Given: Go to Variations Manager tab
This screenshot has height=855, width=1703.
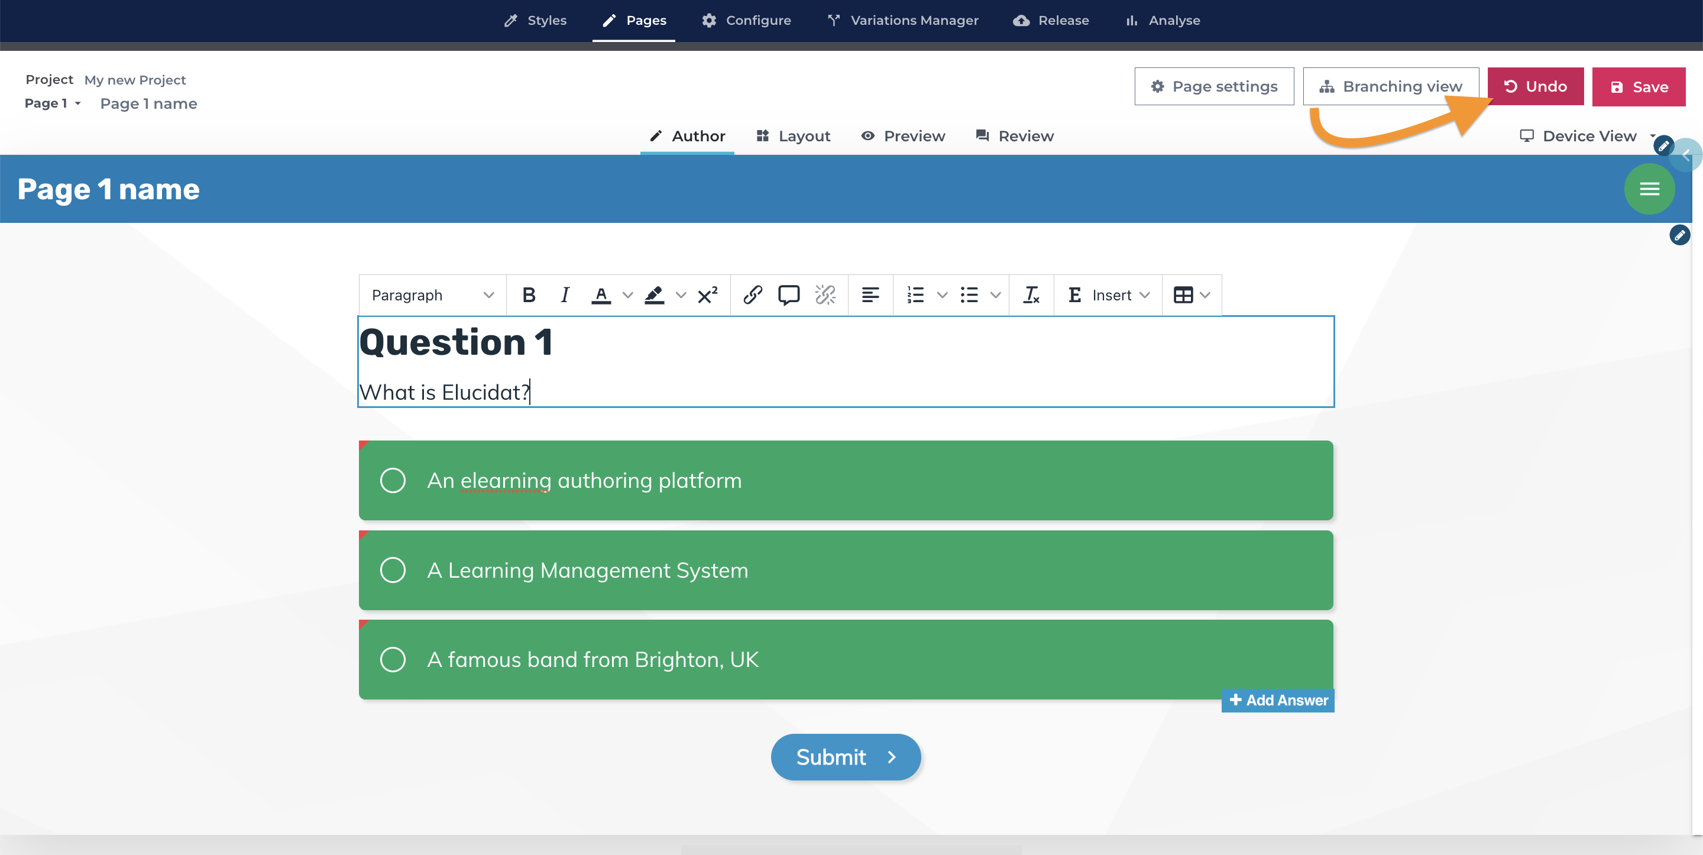Looking at the screenshot, I should click(903, 21).
